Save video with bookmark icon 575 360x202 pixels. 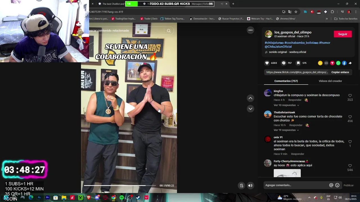click(298, 63)
